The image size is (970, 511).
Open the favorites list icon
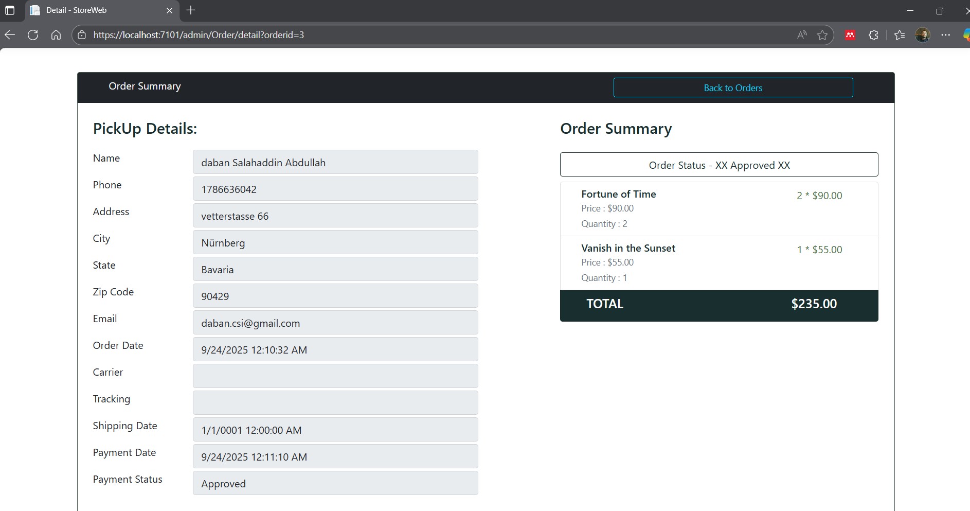coord(899,35)
